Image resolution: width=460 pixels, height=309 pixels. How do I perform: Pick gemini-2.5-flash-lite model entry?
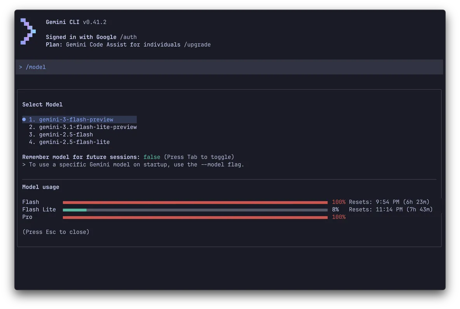click(x=69, y=142)
